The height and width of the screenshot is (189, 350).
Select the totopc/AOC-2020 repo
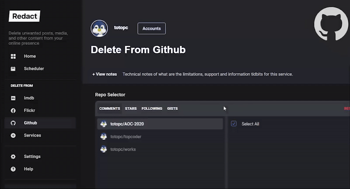point(160,124)
